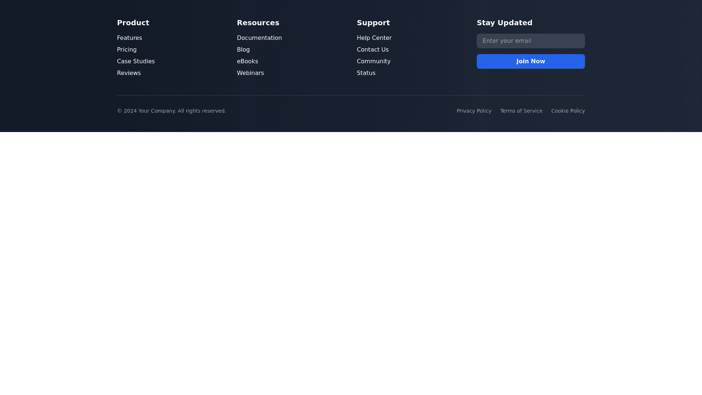Visit the Community link
The width and height of the screenshot is (702, 395).
click(373, 61)
